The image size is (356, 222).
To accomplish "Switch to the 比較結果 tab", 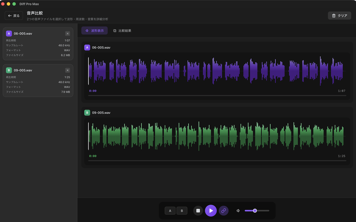I will [x=122, y=31].
